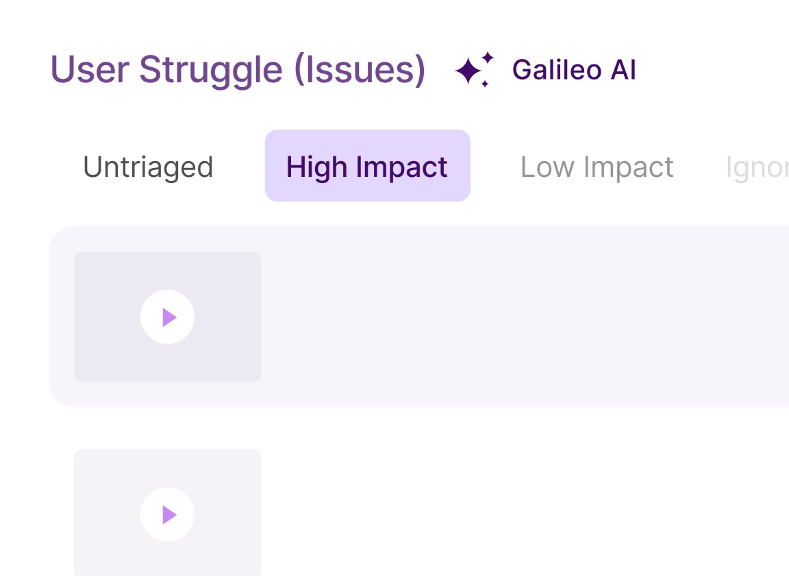Switch to the Untriaged tab
Viewport: 789px width, 576px height.
148,167
